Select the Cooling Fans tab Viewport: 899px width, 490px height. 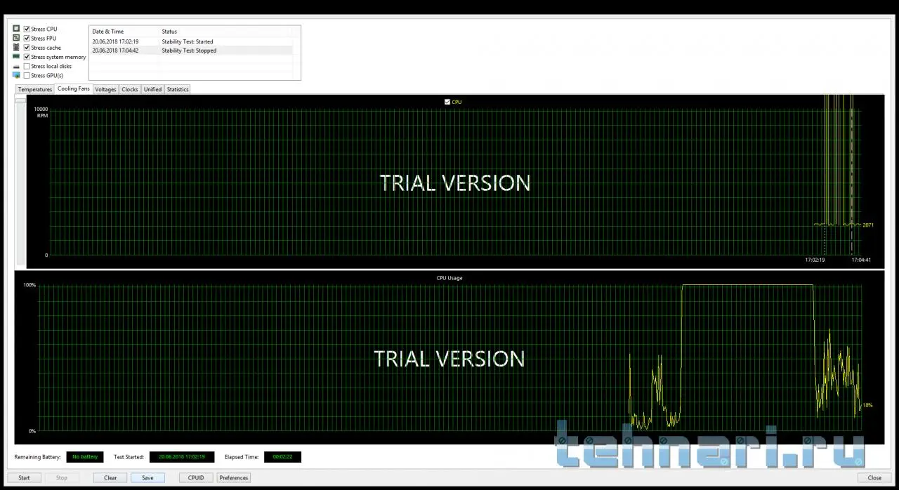point(74,88)
